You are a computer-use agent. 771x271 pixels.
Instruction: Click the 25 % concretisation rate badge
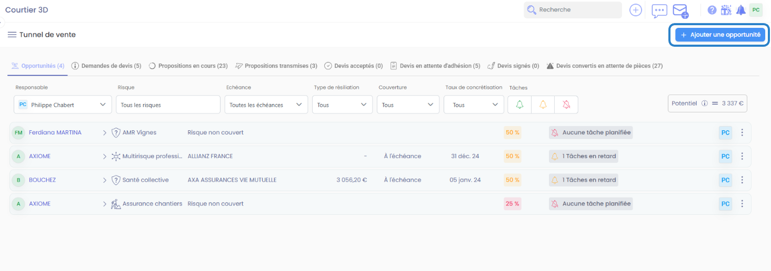click(513, 204)
